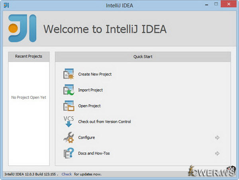
Task: Maximize the IntelliJ IDEA window
Action: coord(216,4)
